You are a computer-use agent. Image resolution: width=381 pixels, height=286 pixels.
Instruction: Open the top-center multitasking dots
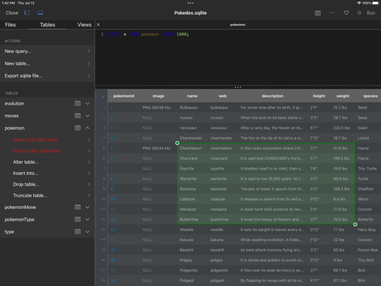click(x=190, y=3)
